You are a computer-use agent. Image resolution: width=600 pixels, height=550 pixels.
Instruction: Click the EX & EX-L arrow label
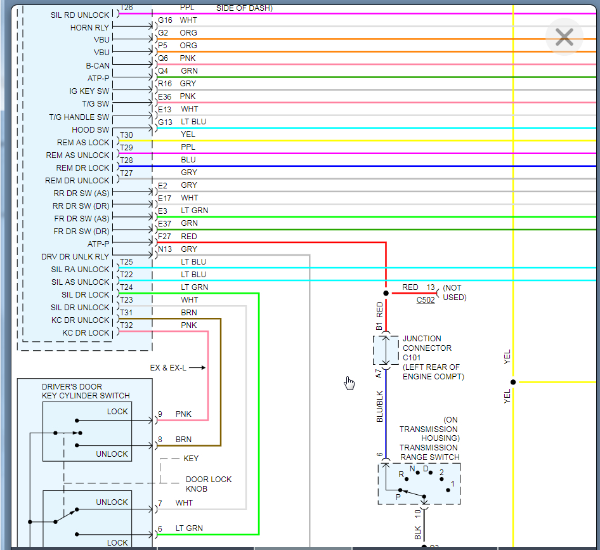click(x=178, y=367)
